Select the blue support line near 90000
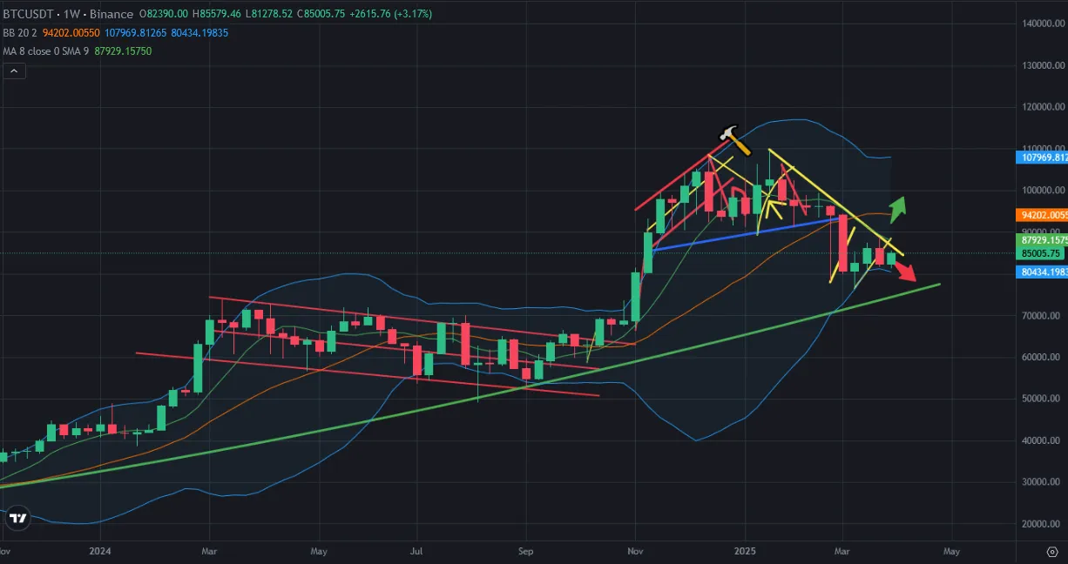 pyautogui.click(x=746, y=234)
